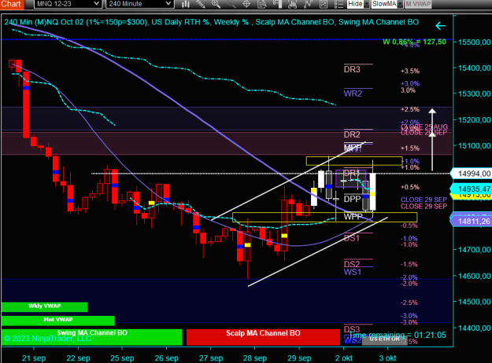Screen dimensions: 492x363
Task: Open the data box icon
Action: tap(261, 4)
